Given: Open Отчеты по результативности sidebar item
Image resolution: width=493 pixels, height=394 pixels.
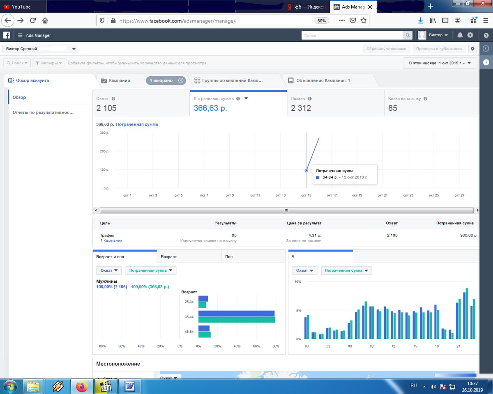Looking at the screenshot, I should [43, 112].
